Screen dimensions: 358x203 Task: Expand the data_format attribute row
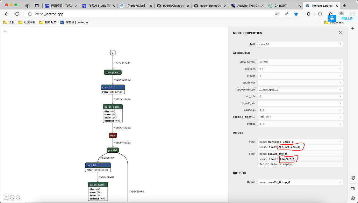pos(340,62)
